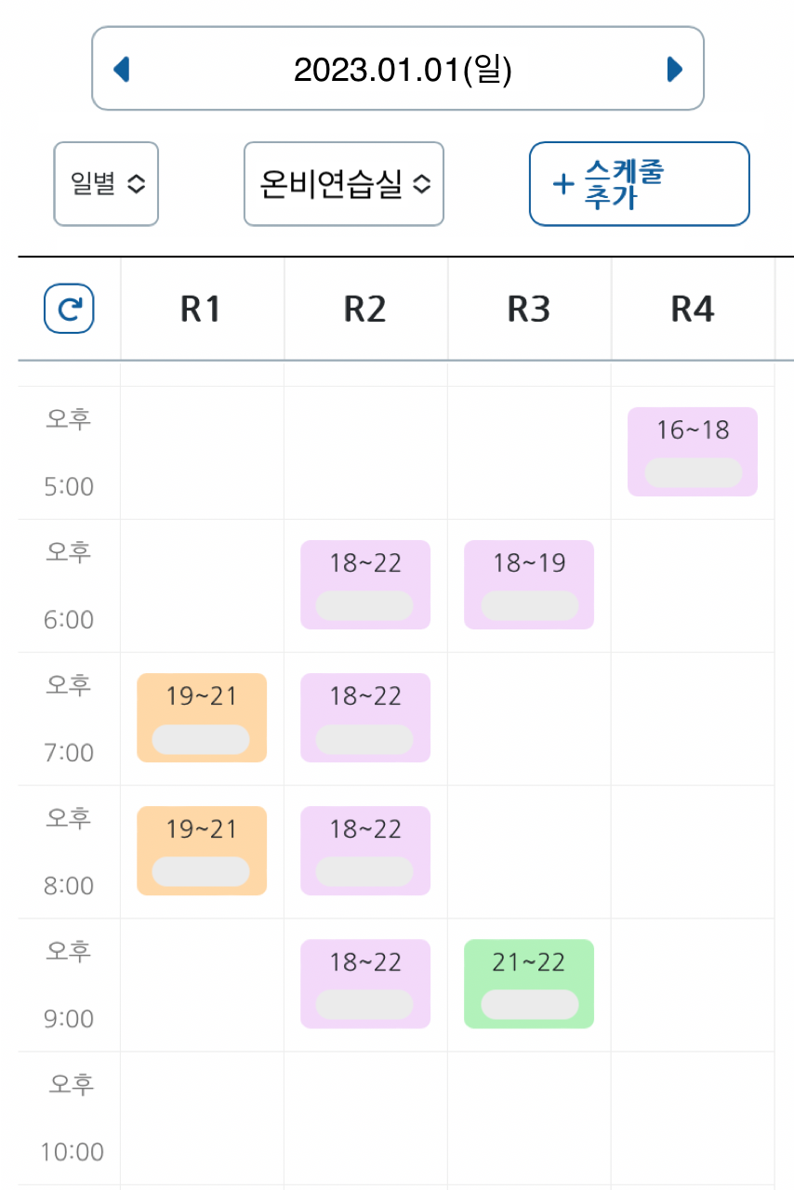Click the chevron icons next to 일별
Image resolution: width=794 pixels, height=1190 pixels.
136,184
